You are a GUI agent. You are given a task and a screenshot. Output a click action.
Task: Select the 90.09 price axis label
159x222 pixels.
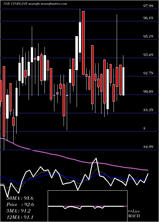148,92
